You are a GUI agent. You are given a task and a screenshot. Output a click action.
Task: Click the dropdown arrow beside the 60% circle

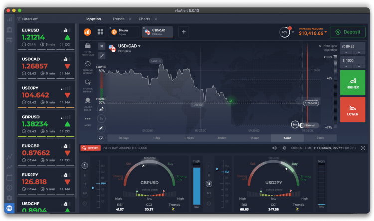293,32
